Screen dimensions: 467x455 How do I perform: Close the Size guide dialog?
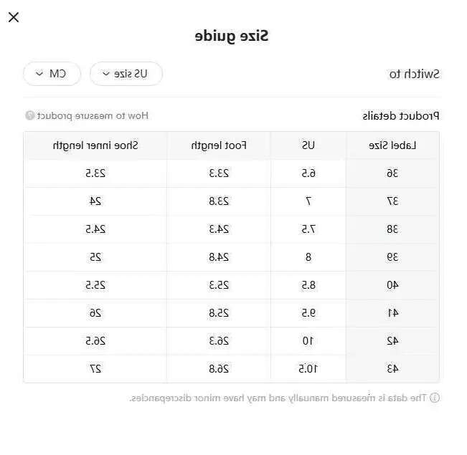point(14,17)
